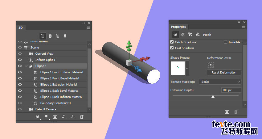Toggle eye for Ellipse 1 Extrusion Material
The width and height of the screenshot is (262, 139).
click(x=20, y=84)
